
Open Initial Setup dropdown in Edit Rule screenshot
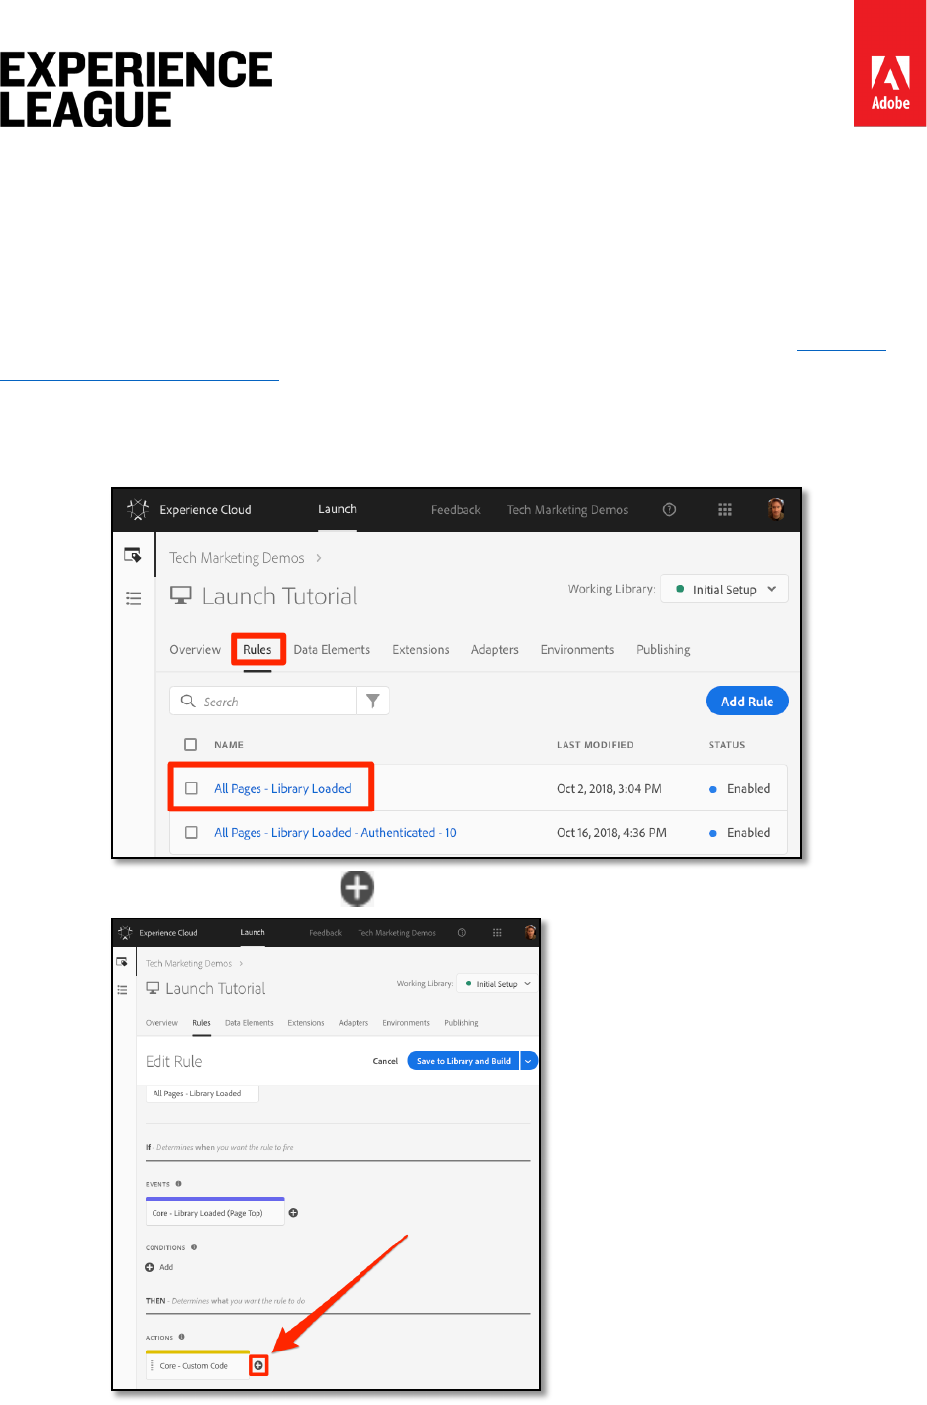pos(497,984)
